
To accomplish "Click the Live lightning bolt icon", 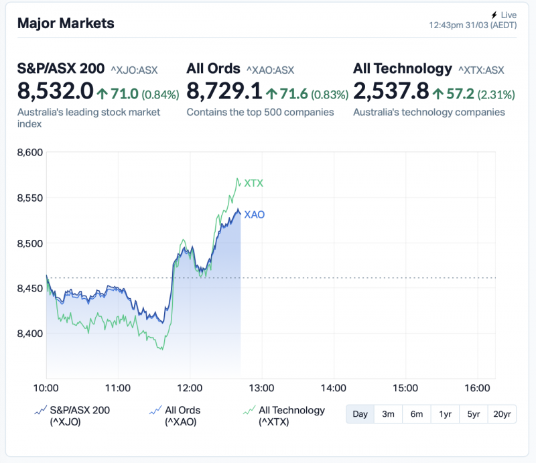I will 494,15.
